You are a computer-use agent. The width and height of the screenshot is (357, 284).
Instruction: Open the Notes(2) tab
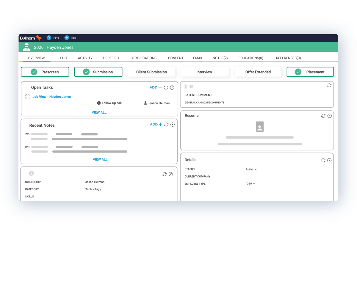tap(220, 58)
